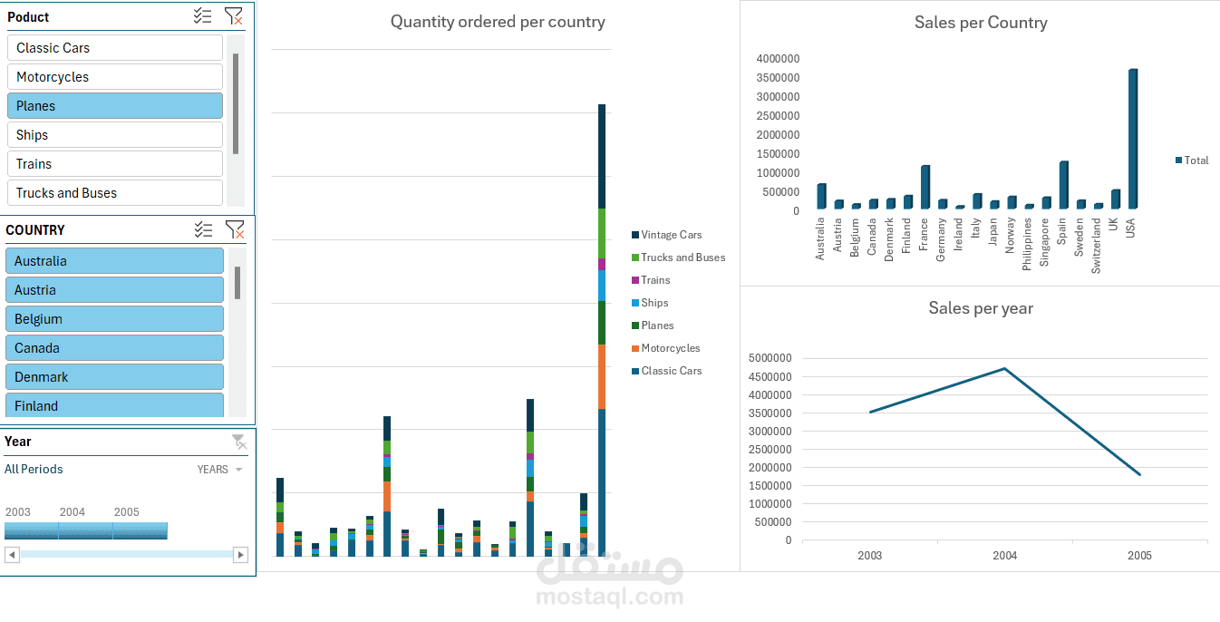Deselect Canada in the COUNTRY slicer

(x=114, y=347)
